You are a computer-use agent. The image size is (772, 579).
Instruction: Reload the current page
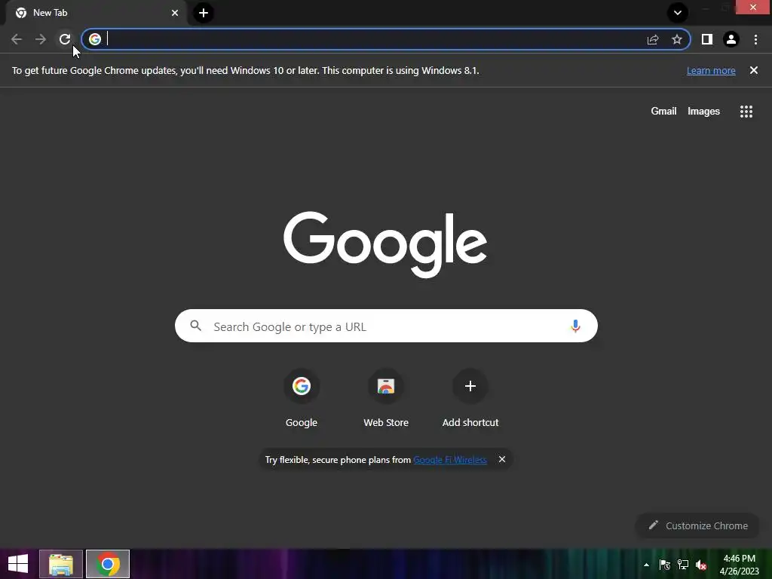pyautogui.click(x=65, y=39)
